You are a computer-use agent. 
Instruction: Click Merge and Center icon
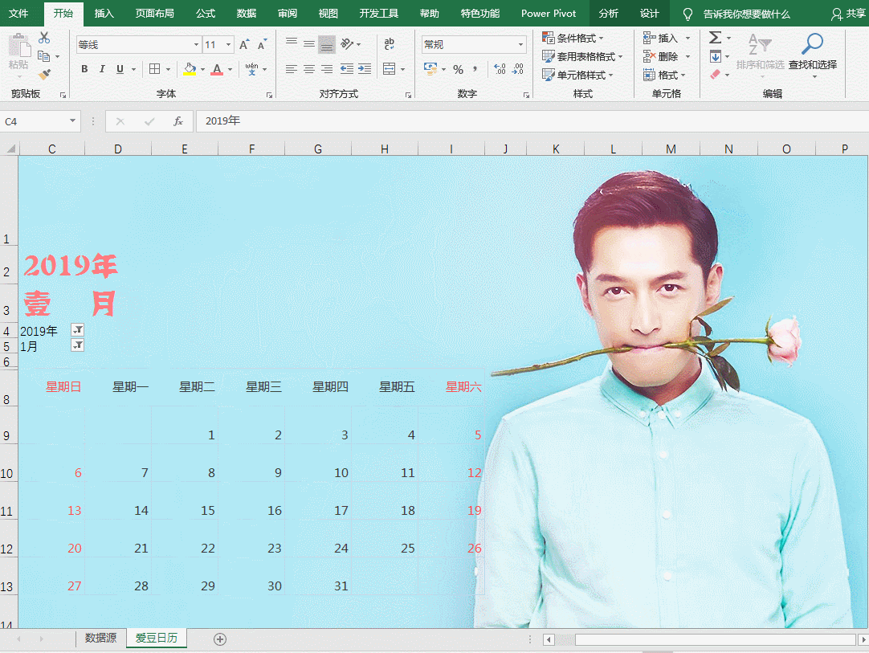click(x=390, y=69)
